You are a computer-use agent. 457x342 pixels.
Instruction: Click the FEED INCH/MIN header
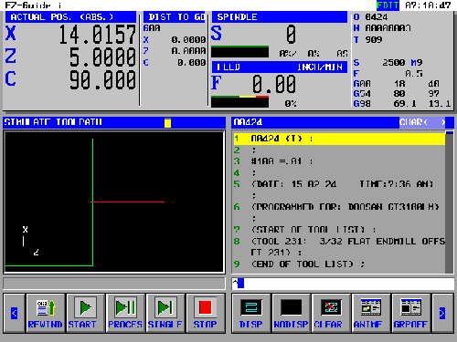(x=280, y=67)
